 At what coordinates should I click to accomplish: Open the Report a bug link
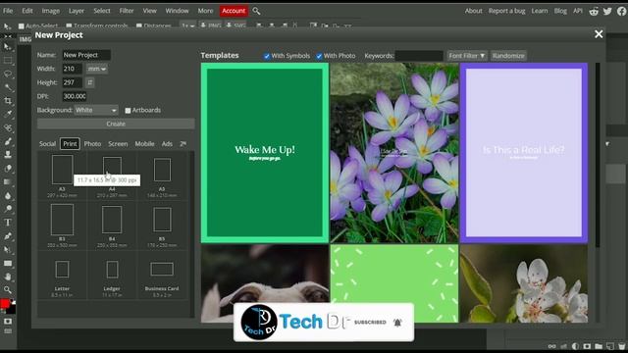[x=506, y=11]
